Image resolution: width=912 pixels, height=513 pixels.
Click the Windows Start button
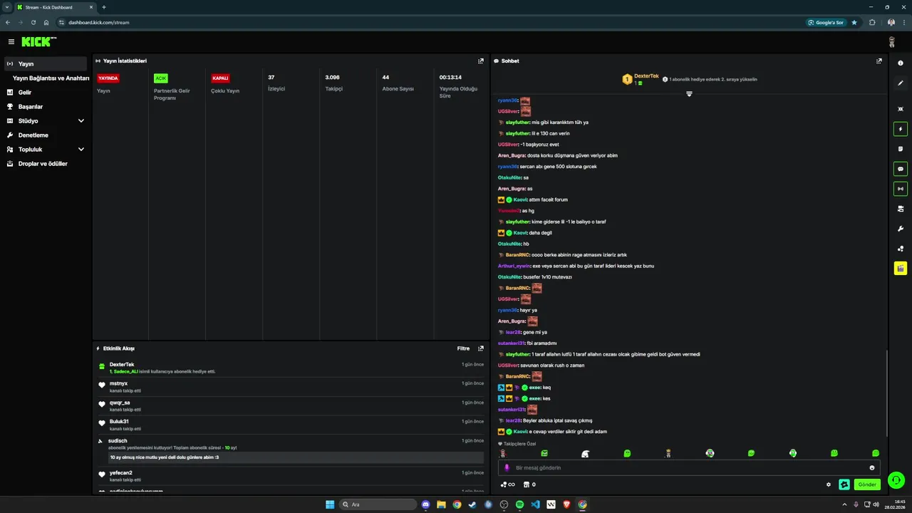(x=330, y=504)
